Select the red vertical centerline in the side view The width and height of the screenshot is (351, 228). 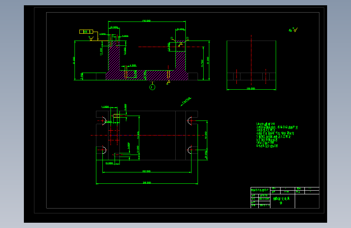pos(251,60)
